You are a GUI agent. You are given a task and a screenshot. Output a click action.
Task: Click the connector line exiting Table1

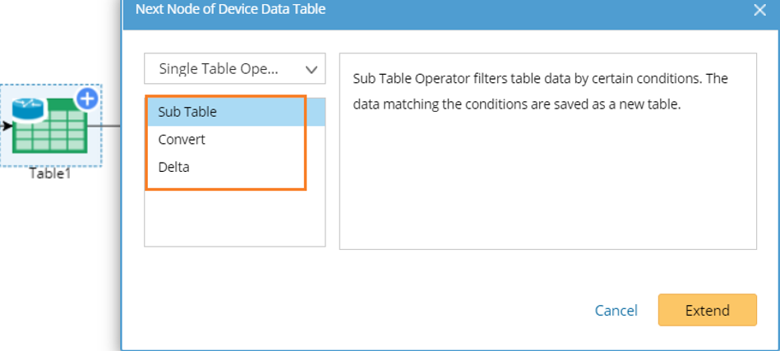(112, 126)
